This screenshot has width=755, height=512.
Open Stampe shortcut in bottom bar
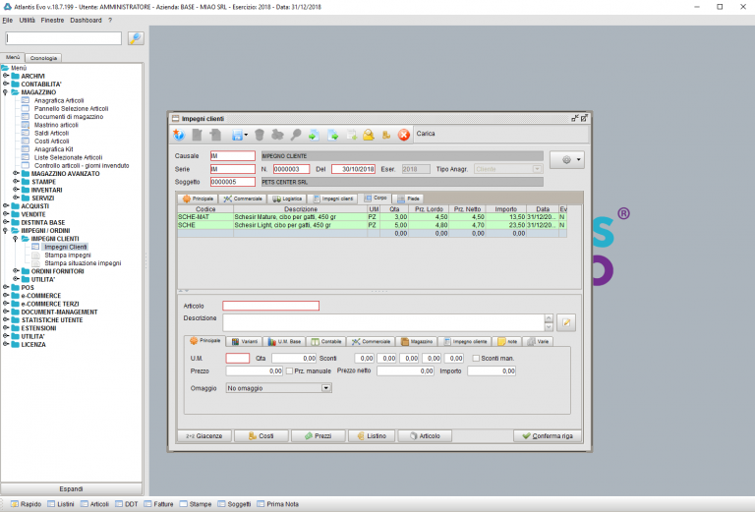[196, 504]
